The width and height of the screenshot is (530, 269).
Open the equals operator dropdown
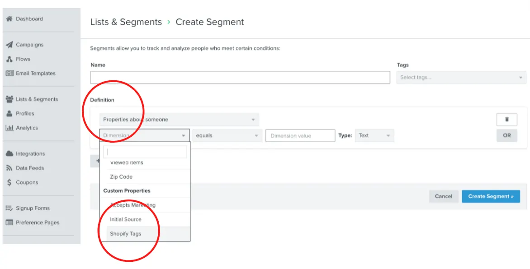pos(227,135)
